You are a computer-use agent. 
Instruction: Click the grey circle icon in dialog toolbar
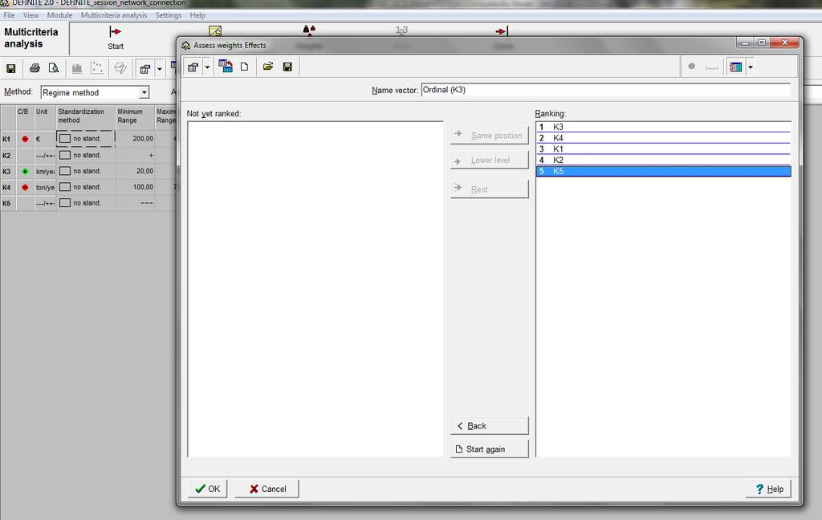[691, 67]
